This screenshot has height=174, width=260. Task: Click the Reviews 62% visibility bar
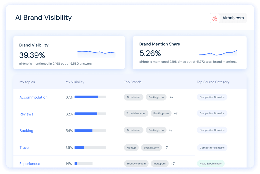90,114
